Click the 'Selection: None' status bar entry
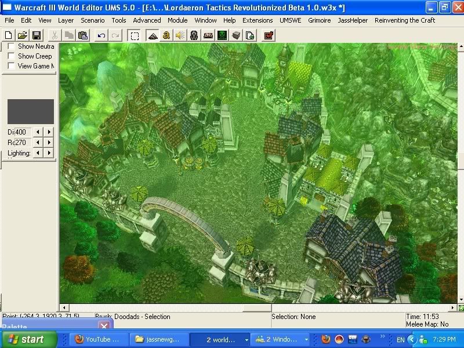Viewport: 464px width, 348px height. click(293, 317)
